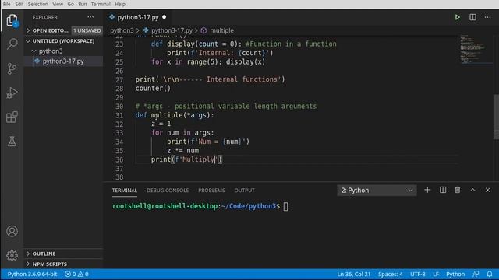
Task: Change the Python language mode
Action: pos(455,274)
